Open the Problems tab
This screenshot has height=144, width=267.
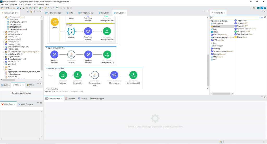point(70,99)
